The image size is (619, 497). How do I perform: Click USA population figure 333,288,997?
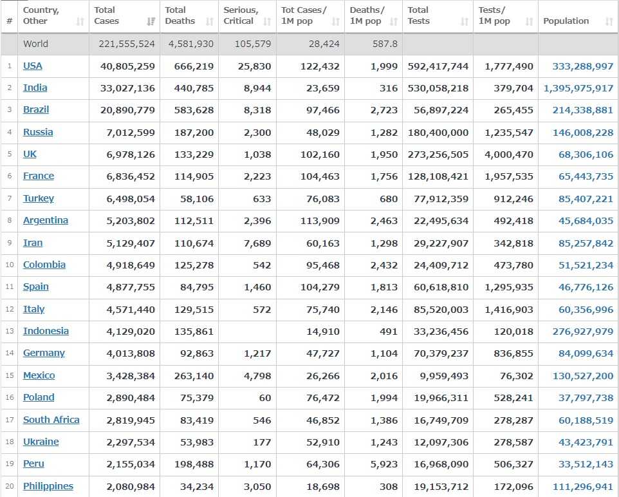click(x=582, y=66)
